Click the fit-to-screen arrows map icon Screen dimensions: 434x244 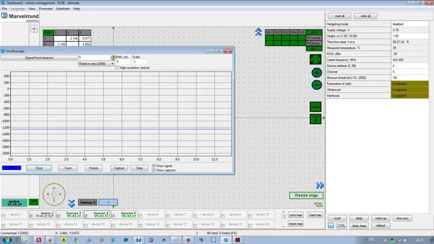315,59
